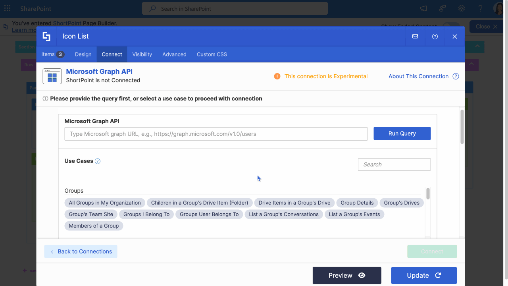Open the user profile avatar

pos(499,8)
